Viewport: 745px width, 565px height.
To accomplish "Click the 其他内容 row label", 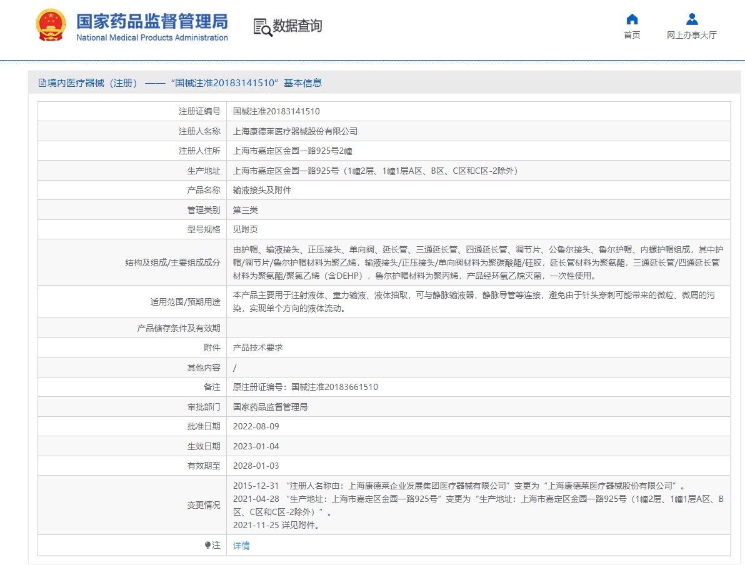I will (204, 367).
